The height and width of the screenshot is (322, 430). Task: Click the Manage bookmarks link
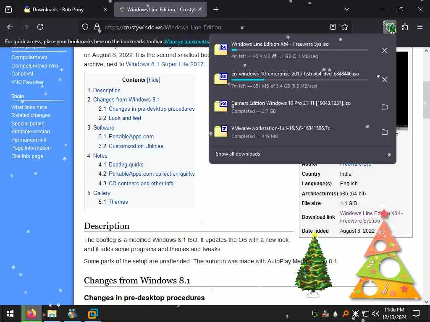[187, 42]
